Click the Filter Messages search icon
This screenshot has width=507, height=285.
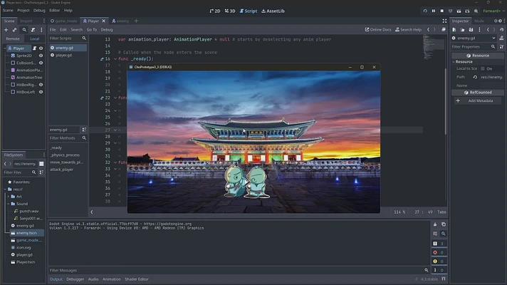coord(427,270)
